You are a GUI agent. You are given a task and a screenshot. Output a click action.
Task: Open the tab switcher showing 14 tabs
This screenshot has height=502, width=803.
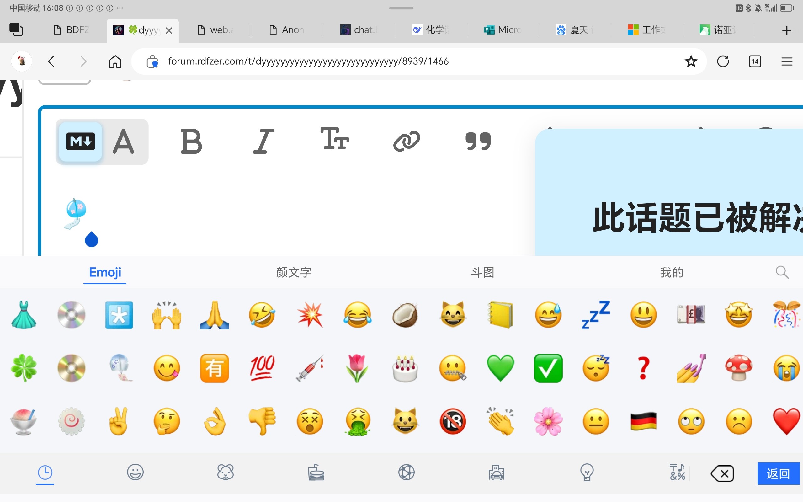pyautogui.click(x=755, y=61)
